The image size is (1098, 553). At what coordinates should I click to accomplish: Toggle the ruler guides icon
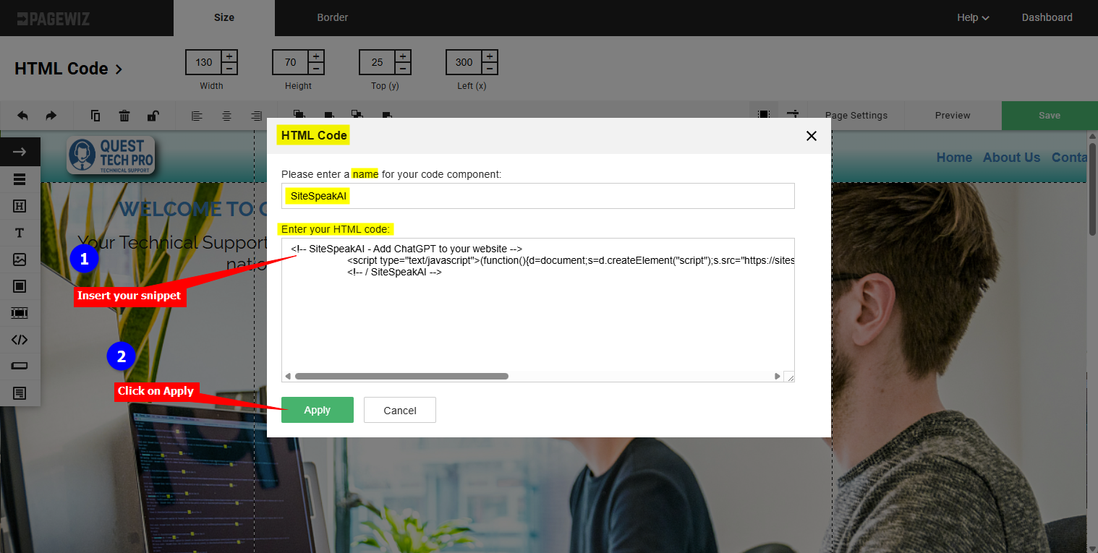click(793, 115)
